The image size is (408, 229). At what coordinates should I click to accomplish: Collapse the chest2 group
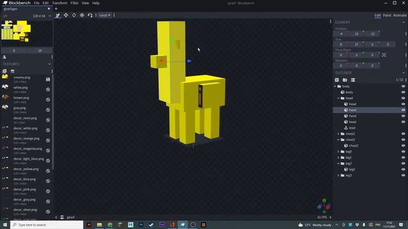point(339,140)
